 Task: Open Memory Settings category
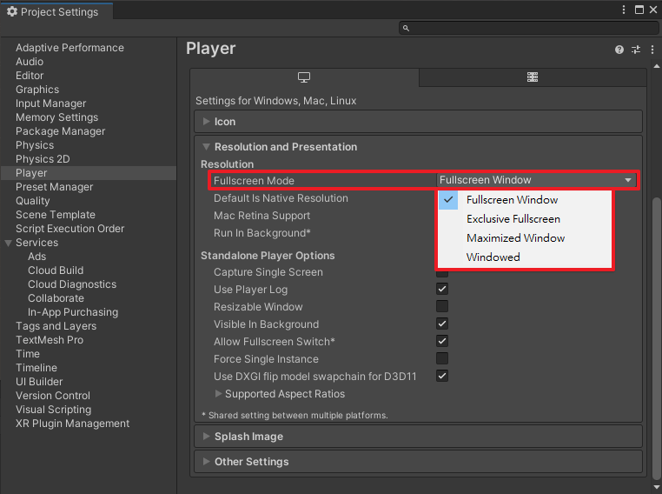[x=57, y=117]
